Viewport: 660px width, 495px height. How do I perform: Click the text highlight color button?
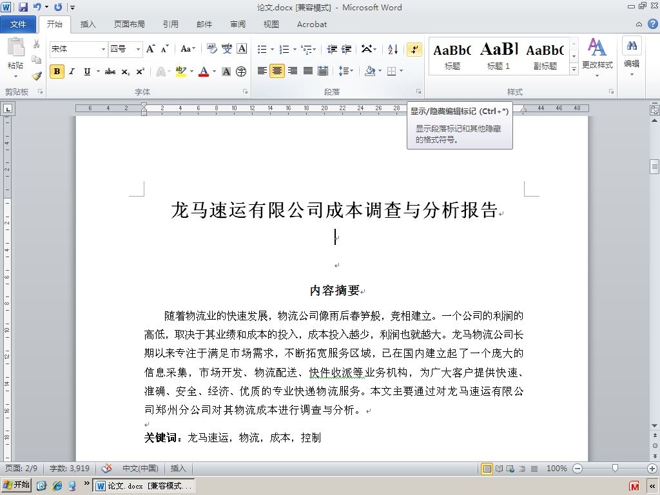pyautogui.click(x=181, y=72)
